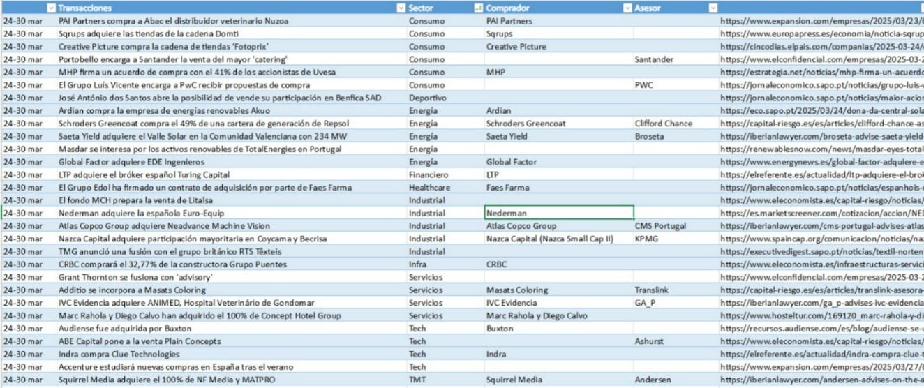Viewport: 924px width, 388px height.
Task: Click 'Schroders Greencoat compra el 49%' cell
Action: pos(232,124)
